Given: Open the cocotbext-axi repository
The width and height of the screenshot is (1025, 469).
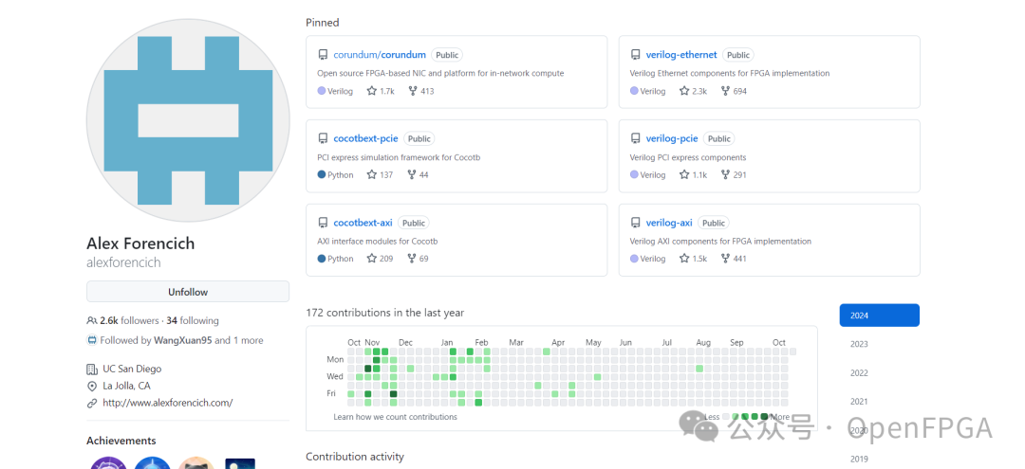Looking at the screenshot, I should click(363, 223).
